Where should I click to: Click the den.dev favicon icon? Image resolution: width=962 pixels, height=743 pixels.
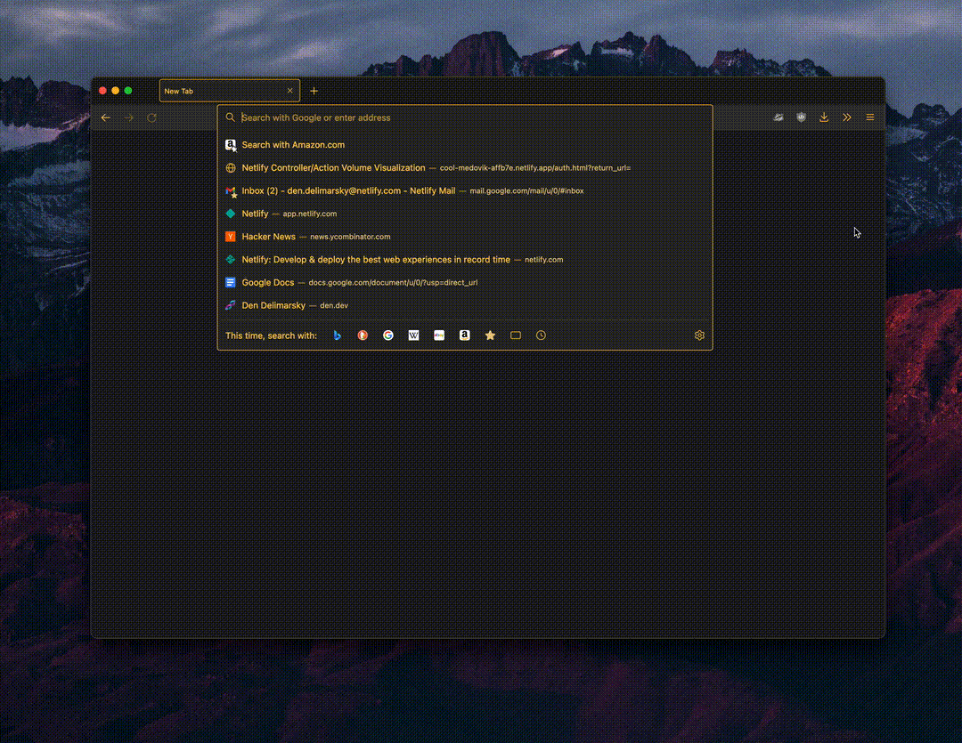(x=230, y=305)
